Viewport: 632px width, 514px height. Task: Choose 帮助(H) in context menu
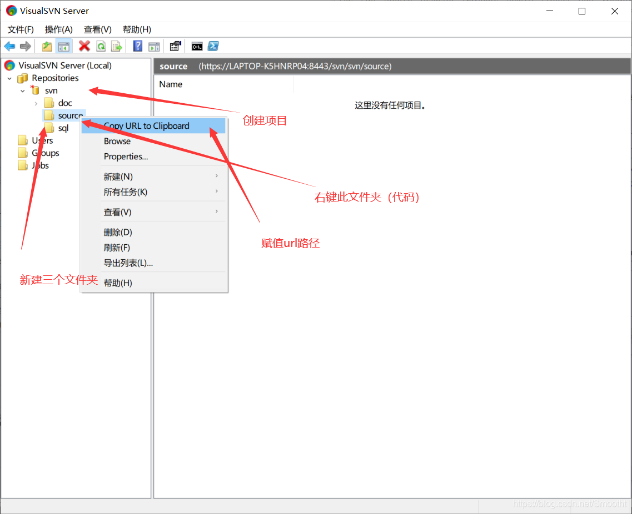pos(153,283)
